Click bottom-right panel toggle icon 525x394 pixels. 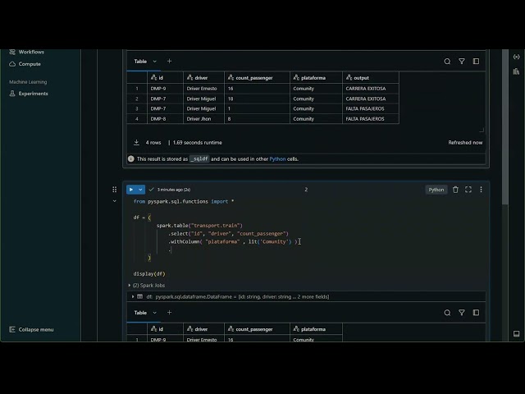coord(516,333)
